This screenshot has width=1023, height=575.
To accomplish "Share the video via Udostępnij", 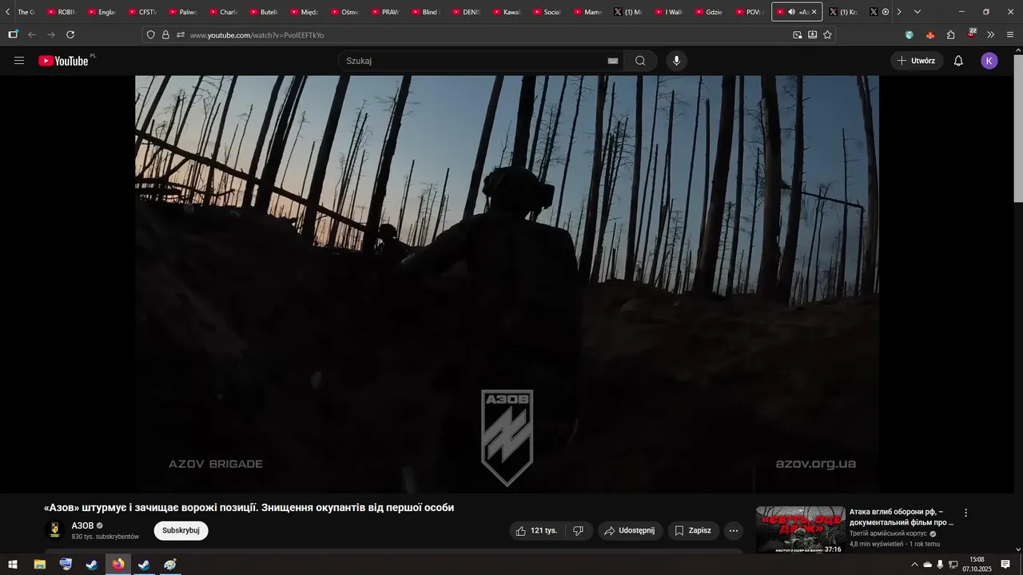I will (x=630, y=530).
